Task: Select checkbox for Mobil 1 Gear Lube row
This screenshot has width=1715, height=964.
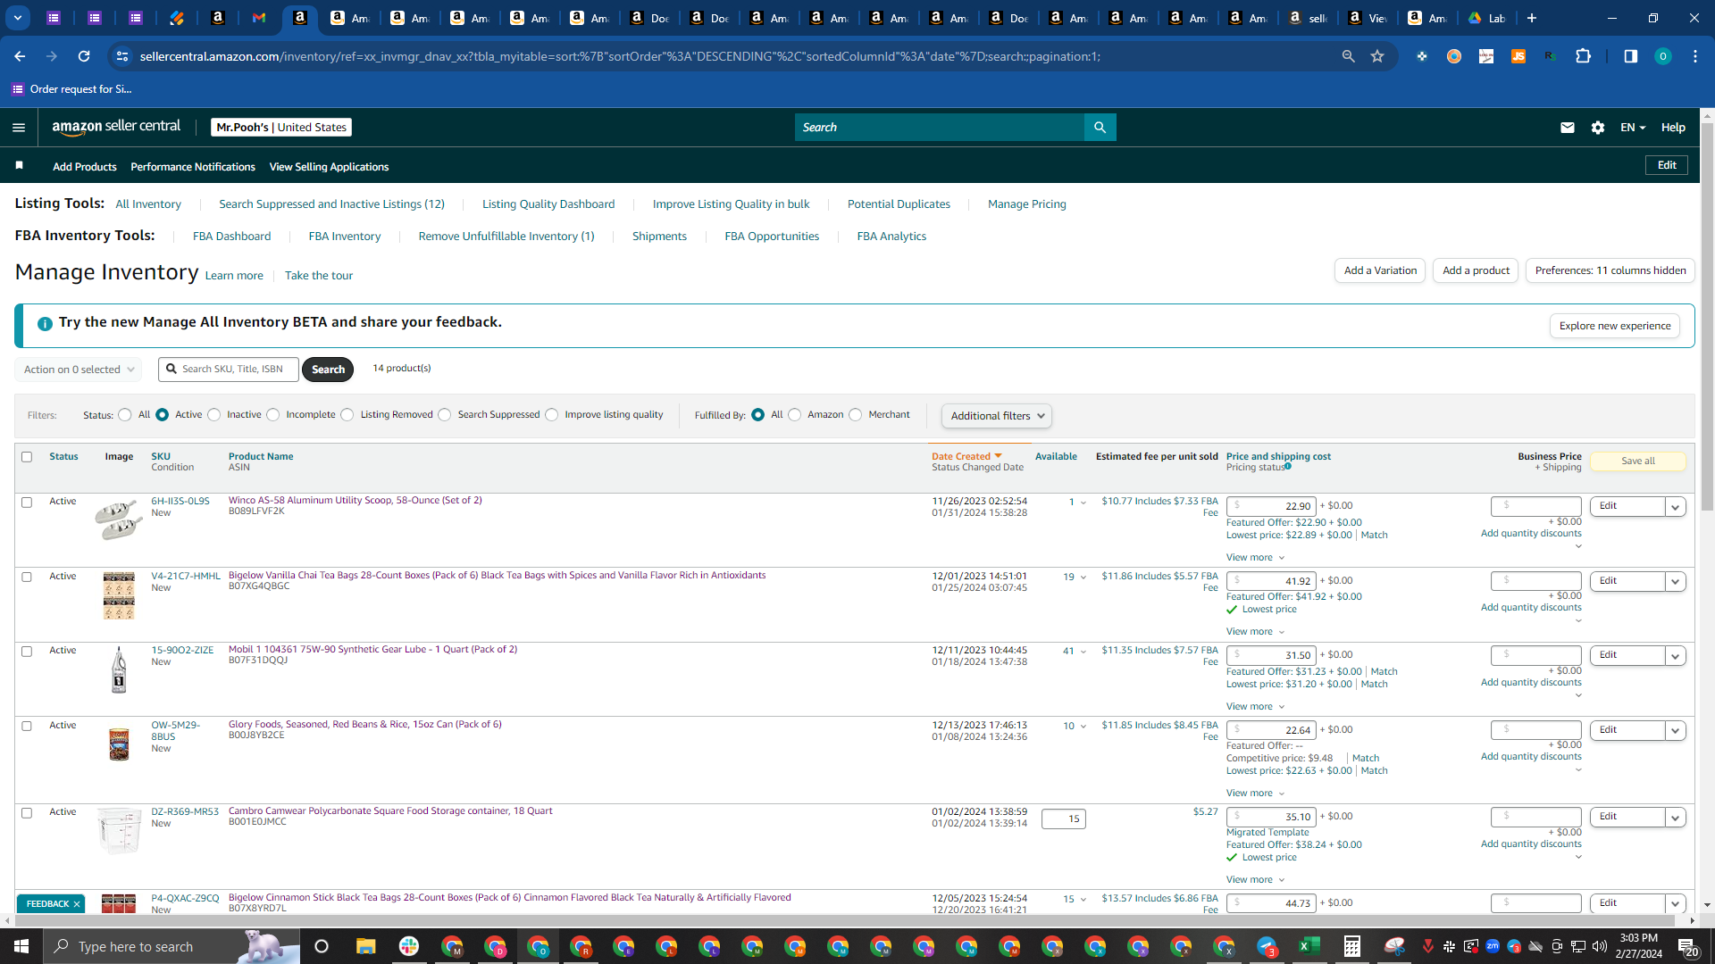Action: 27,652
